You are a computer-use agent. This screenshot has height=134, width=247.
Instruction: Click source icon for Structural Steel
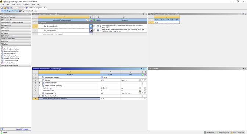[98, 31]
